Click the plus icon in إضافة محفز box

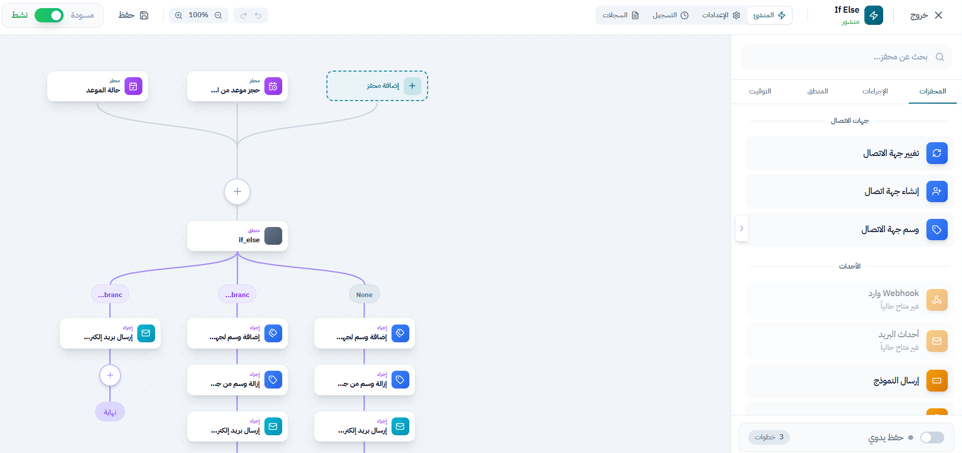(x=412, y=86)
